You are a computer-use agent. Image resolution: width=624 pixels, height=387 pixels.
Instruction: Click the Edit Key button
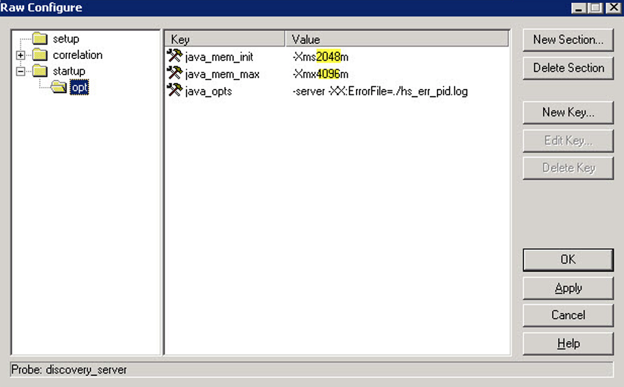coord(568,140)
